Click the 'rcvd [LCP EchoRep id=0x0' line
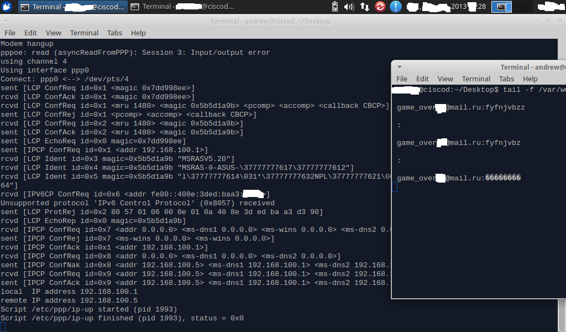Image resolution: width=566 pixels, height=332 pixels. (93, 221)
